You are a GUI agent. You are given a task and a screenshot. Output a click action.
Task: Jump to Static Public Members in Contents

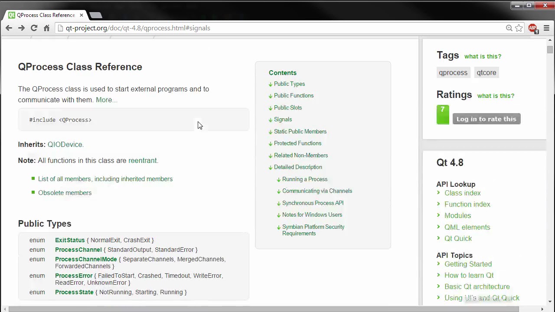(x=300, y=132)
